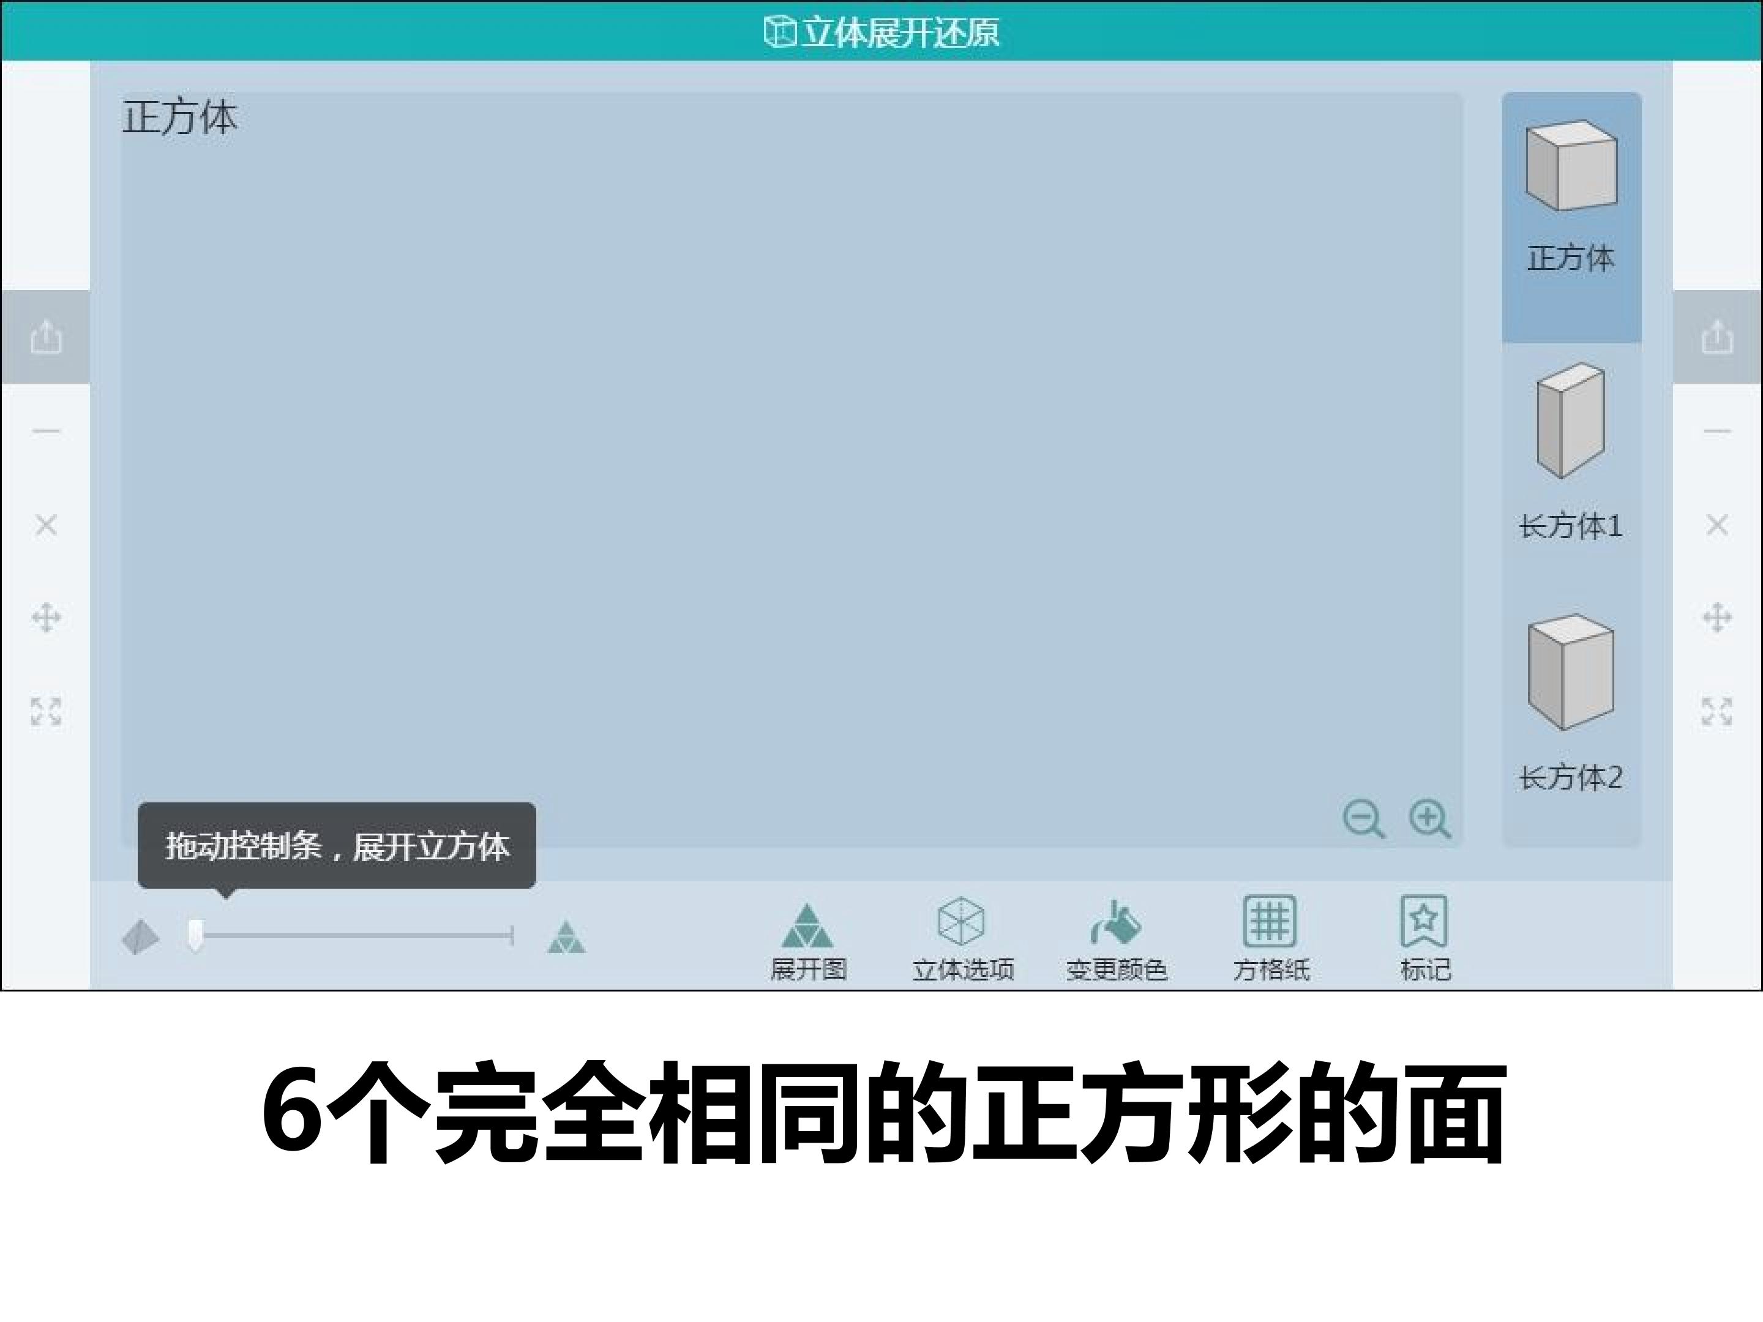Click the move arrows icon on left sidebar

pyautogui.click(x=45, y=618)
